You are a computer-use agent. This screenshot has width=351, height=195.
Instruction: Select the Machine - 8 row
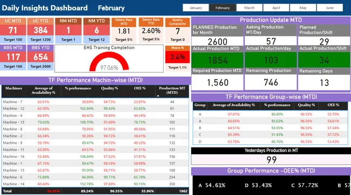(95, 129)
